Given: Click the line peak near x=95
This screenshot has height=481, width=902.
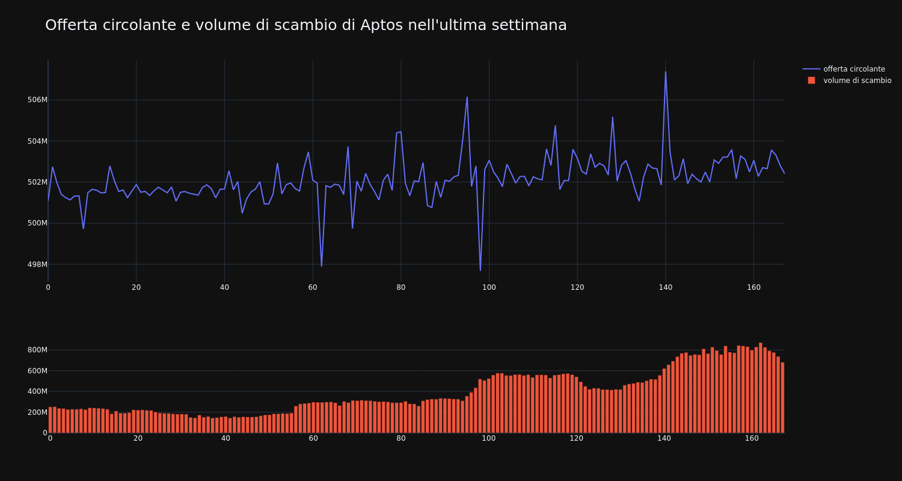Looking at the screenshot, I should tap(467, 97).
